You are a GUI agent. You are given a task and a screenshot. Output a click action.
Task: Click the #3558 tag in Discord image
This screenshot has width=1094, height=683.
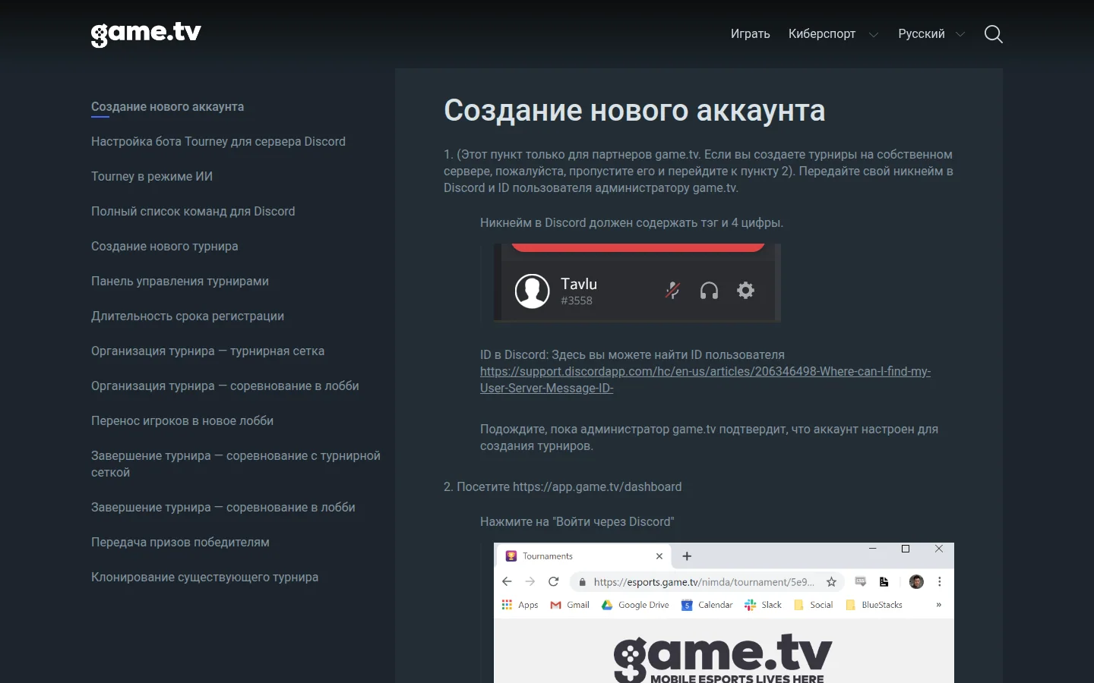[x=577, y=301]
